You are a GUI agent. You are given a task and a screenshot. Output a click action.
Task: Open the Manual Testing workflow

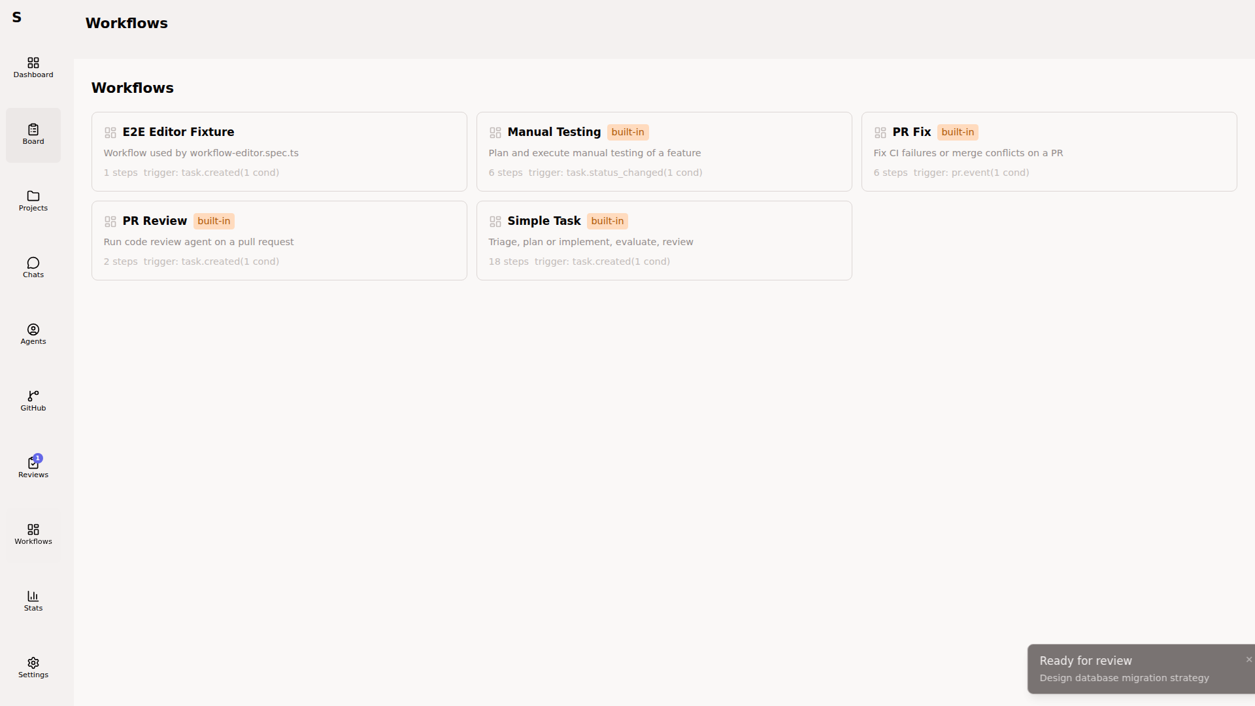663,151
